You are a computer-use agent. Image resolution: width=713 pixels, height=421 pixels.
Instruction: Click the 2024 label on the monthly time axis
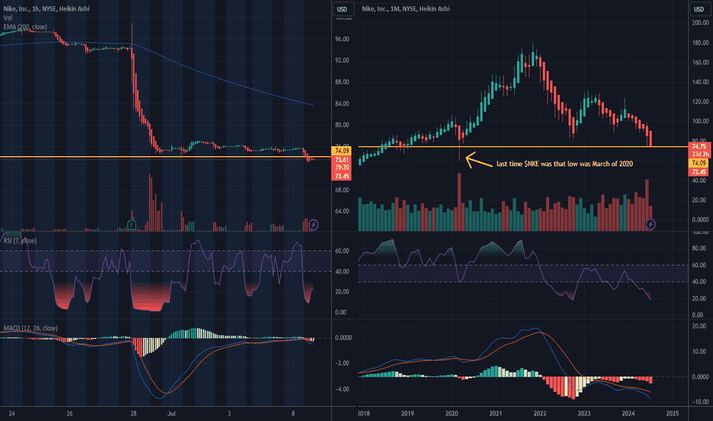coord(628,413)
